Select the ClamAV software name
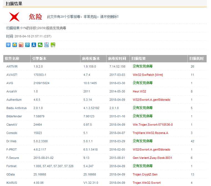Screen dimensions: 211x186 pos(12,125)
